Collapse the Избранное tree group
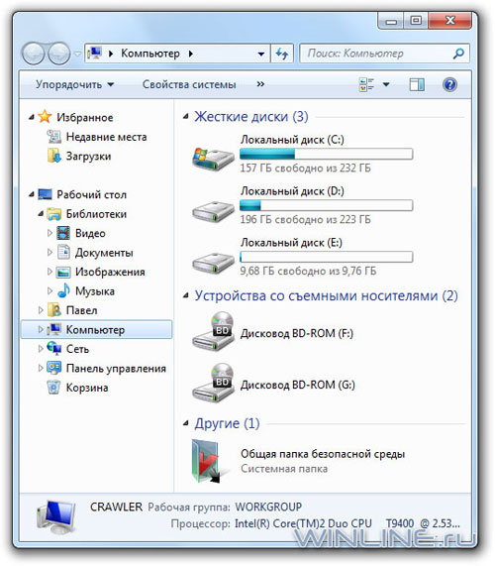The image size is (495, 566). click(32, 117)
